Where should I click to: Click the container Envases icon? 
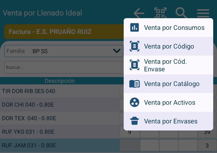click(x=135, y=121)
